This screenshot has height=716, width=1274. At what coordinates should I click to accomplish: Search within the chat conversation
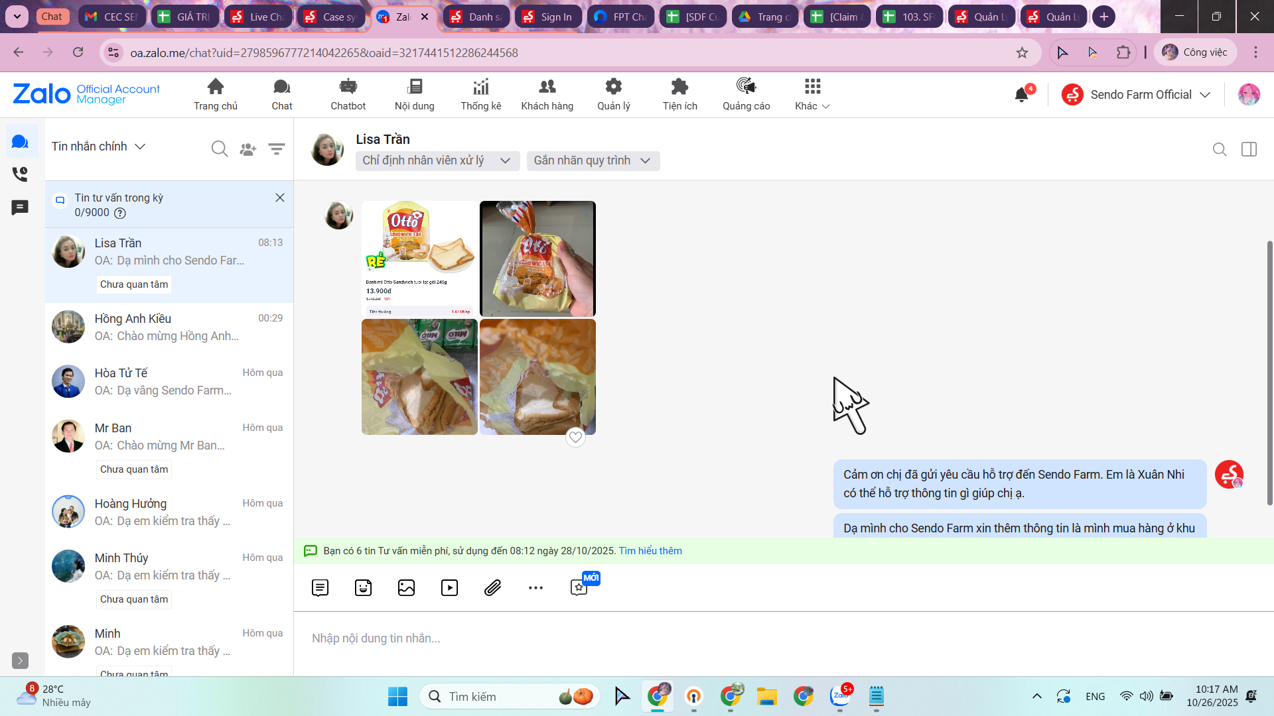coord(1219,150)
